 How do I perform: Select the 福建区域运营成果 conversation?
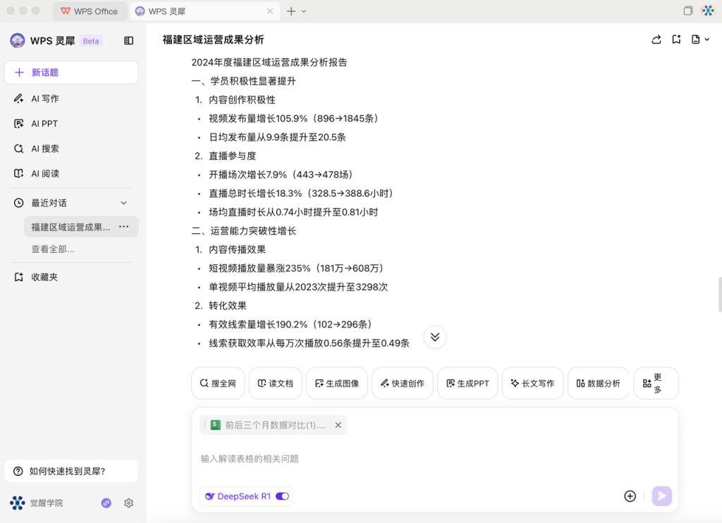click(71, 227)
